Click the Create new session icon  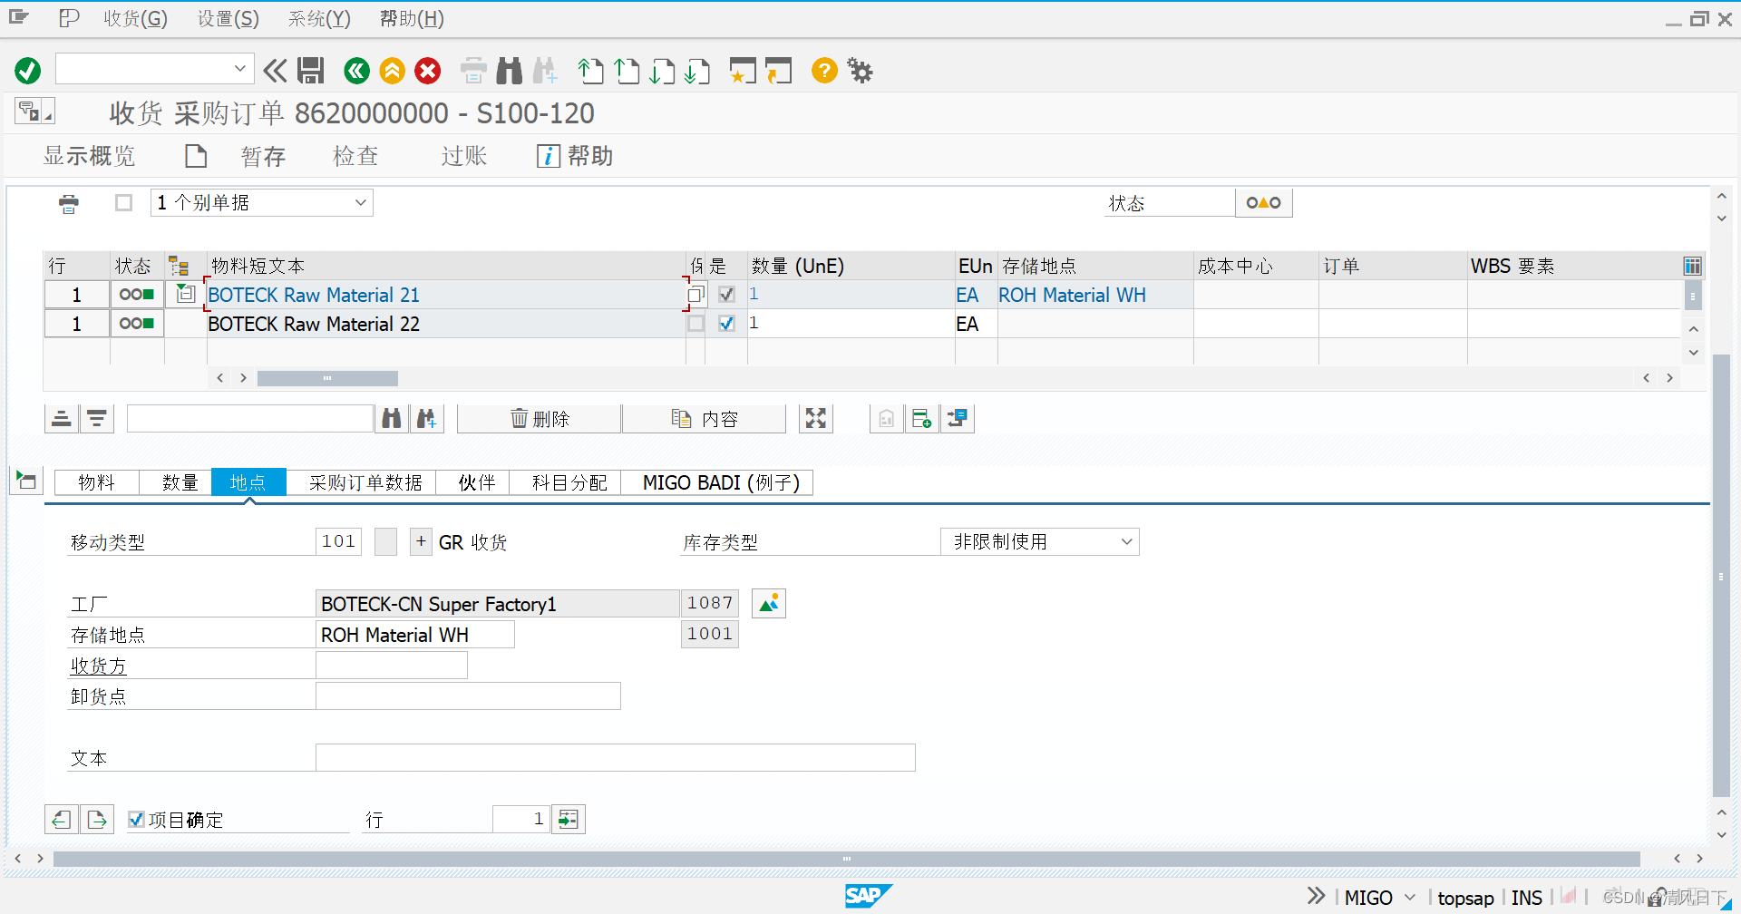743,71
